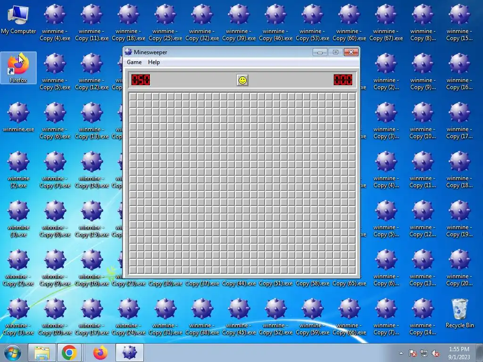Click the smiley face new game button

pos(242,80)
